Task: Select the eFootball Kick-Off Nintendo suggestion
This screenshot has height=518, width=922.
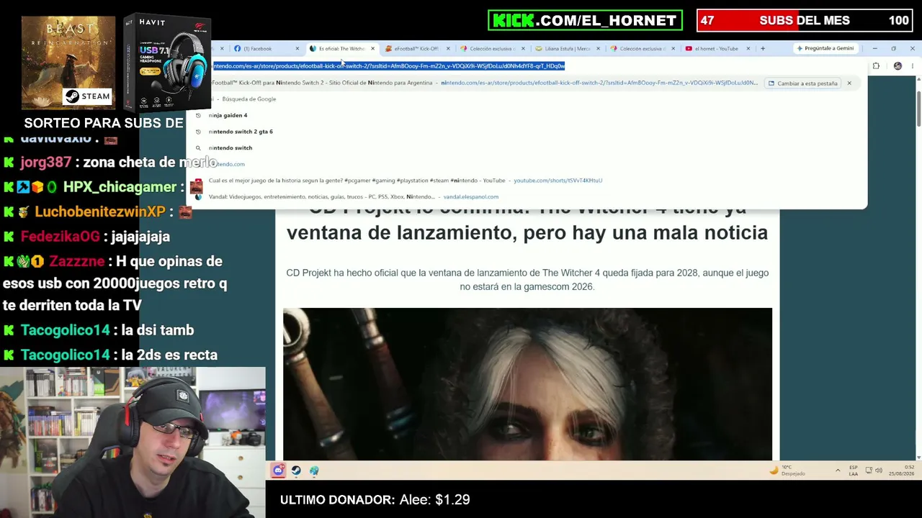Action: tap(483, 83)
